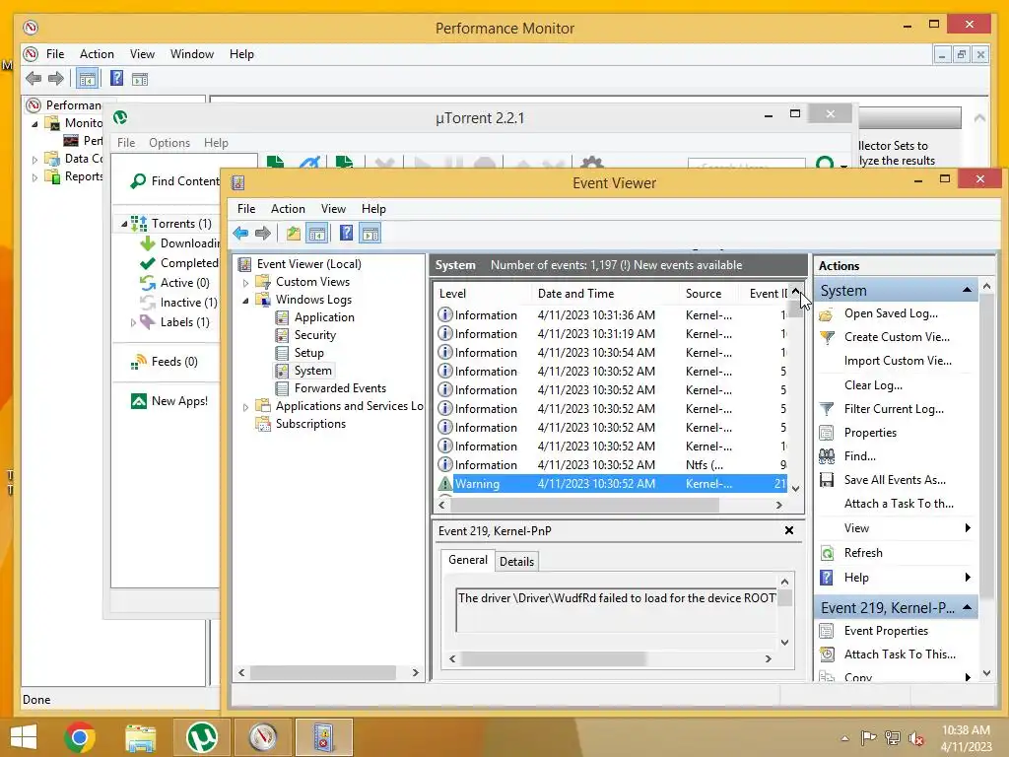Screen dimensions: 1009x757
Task: Open View menu in Event Viewer
Action: click(x=333, y=209)
